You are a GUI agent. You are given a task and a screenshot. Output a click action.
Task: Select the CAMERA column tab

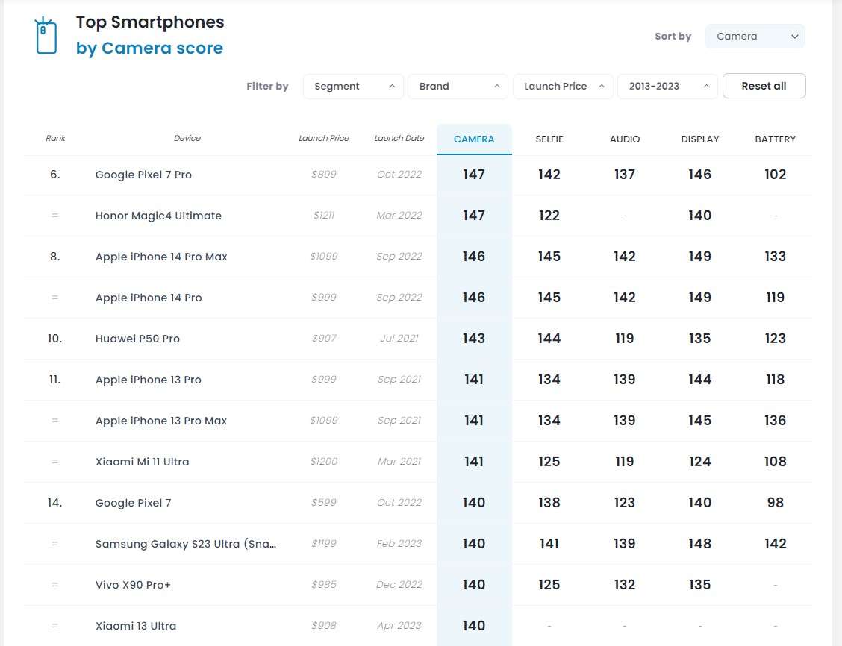click(x=474, y=139)
